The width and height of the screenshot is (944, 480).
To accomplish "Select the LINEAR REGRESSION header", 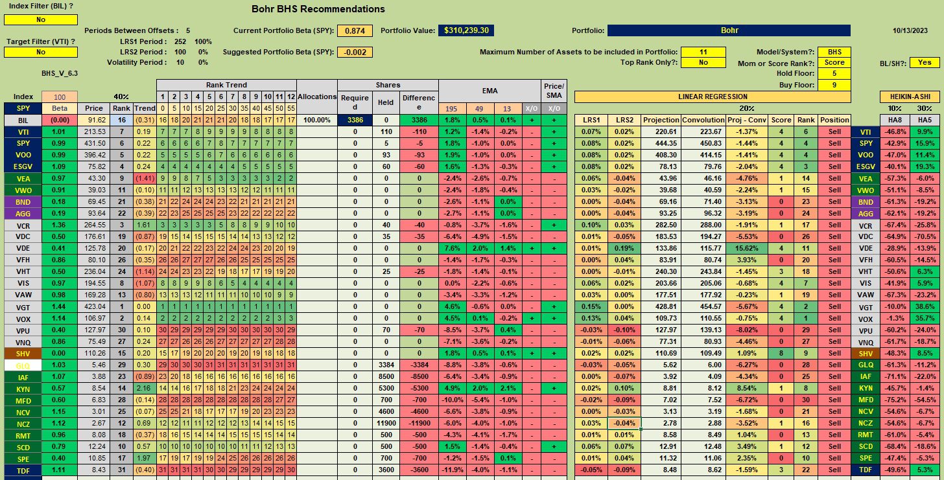I will (712, 97).
